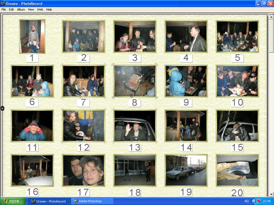Screen dimensions: 274x205
Task: Select photo 19 showing a parked SUV
Action: (x=186, y=170)
